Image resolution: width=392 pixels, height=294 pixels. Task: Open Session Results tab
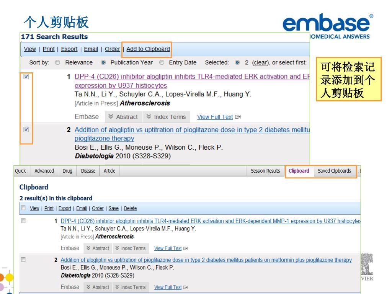pos(266,171)
